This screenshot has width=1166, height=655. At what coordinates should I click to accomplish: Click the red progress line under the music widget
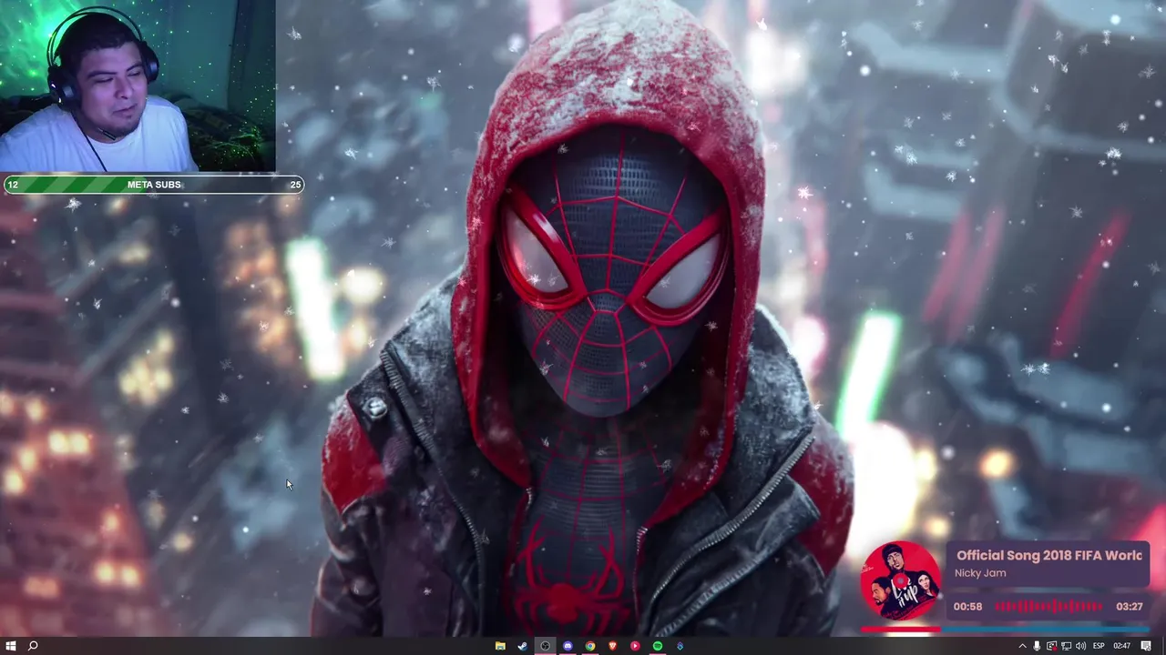click(901, 629)
